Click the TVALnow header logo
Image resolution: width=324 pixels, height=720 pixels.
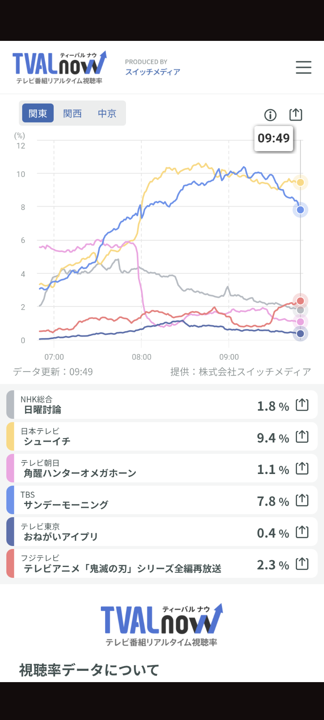tap(60, 67)
